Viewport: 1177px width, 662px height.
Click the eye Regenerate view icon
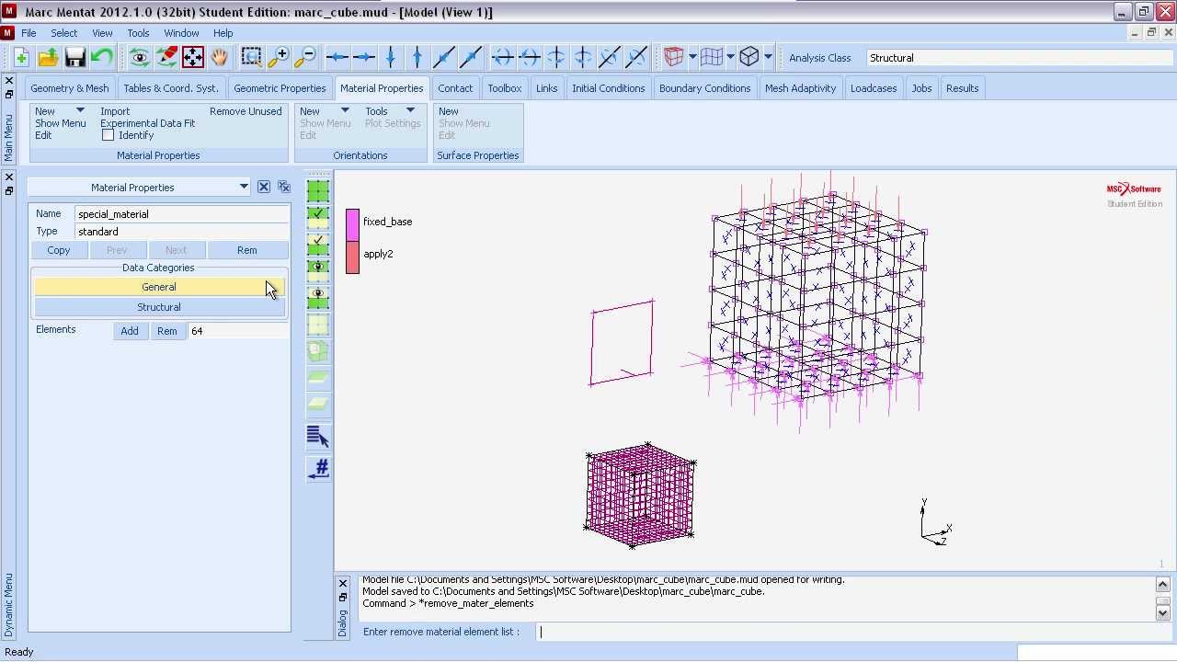[x=140, y=57]
